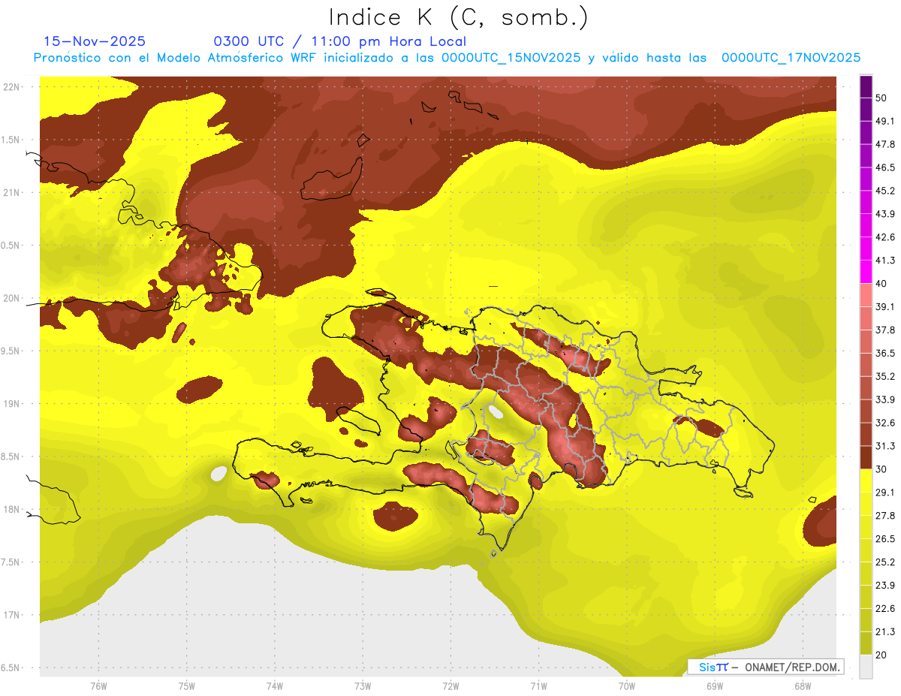Click the '75W' longitude label
This screenshot has width=901, height=696.
pos(186,686)
